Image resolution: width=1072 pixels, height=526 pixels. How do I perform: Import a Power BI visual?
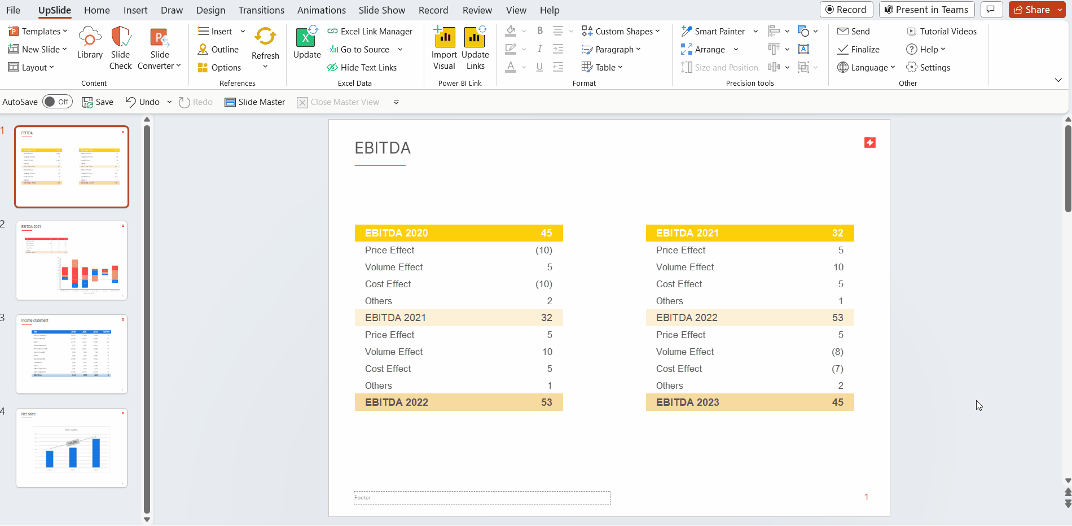click(x=444, y=48)
